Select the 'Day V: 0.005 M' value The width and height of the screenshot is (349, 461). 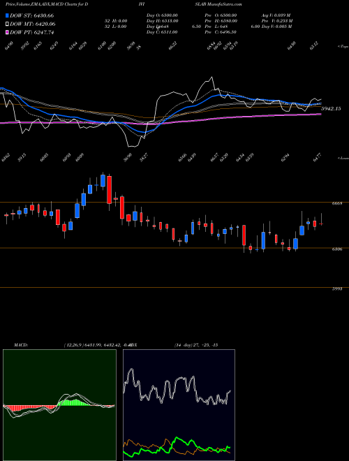[277, 27]
